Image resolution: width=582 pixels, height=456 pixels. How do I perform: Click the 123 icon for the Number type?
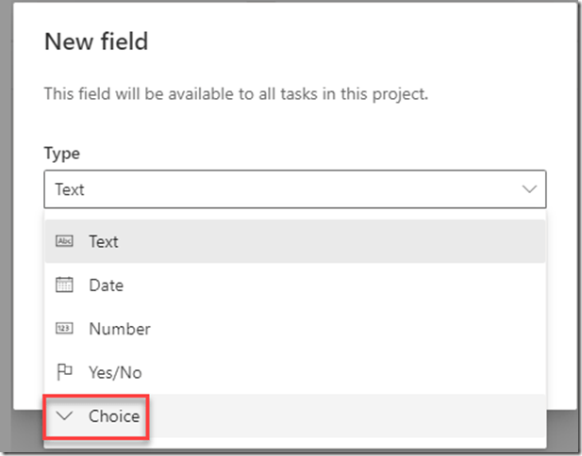click(65, 329)
